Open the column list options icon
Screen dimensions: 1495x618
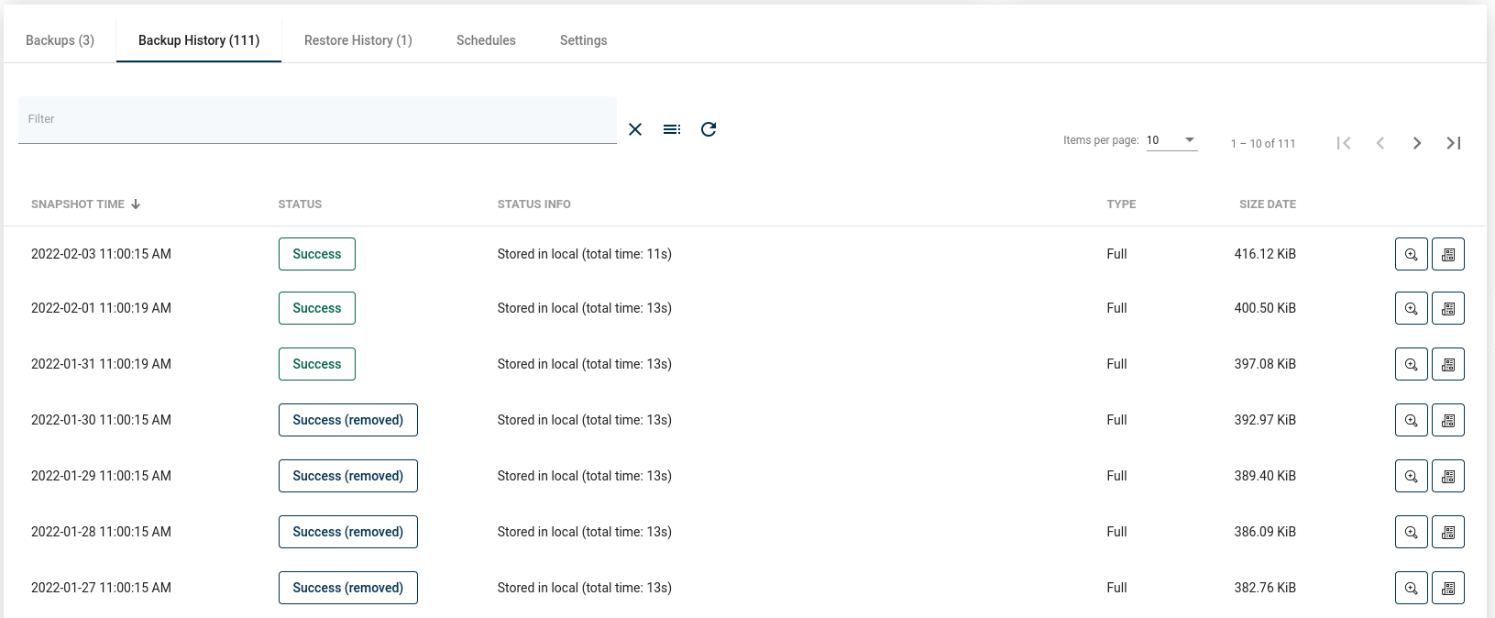pyautogui.click(x=672, y=129)
